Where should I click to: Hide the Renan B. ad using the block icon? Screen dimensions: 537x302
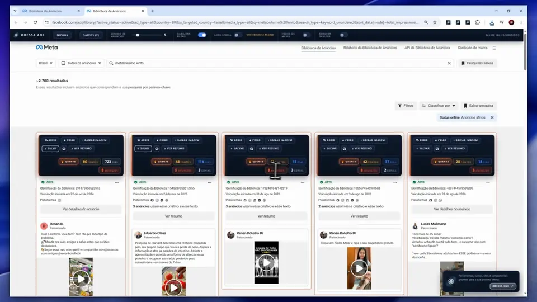pyautogui.click(x=64, y=149)
